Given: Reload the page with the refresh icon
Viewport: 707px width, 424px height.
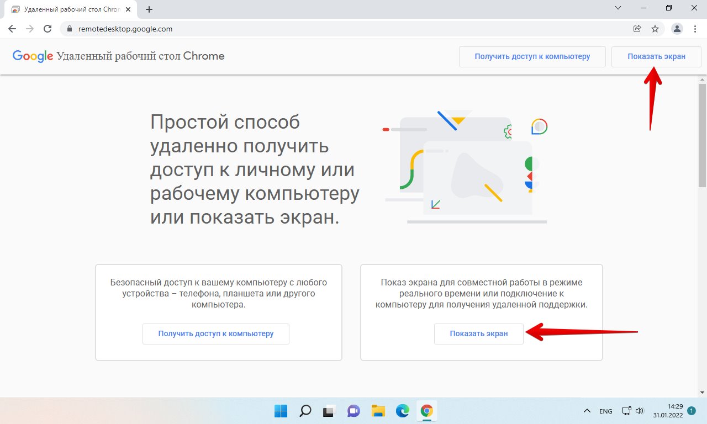Looking at the screenshot, I should [48, 29].
